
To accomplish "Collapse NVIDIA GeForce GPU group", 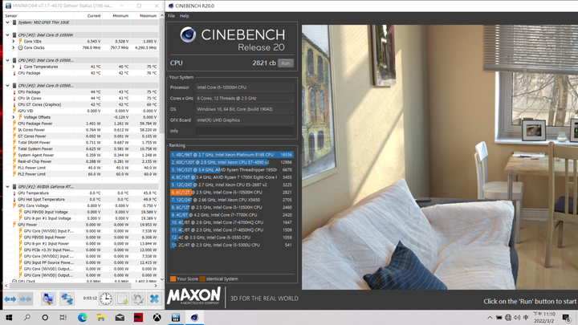I will click(7, 187).
